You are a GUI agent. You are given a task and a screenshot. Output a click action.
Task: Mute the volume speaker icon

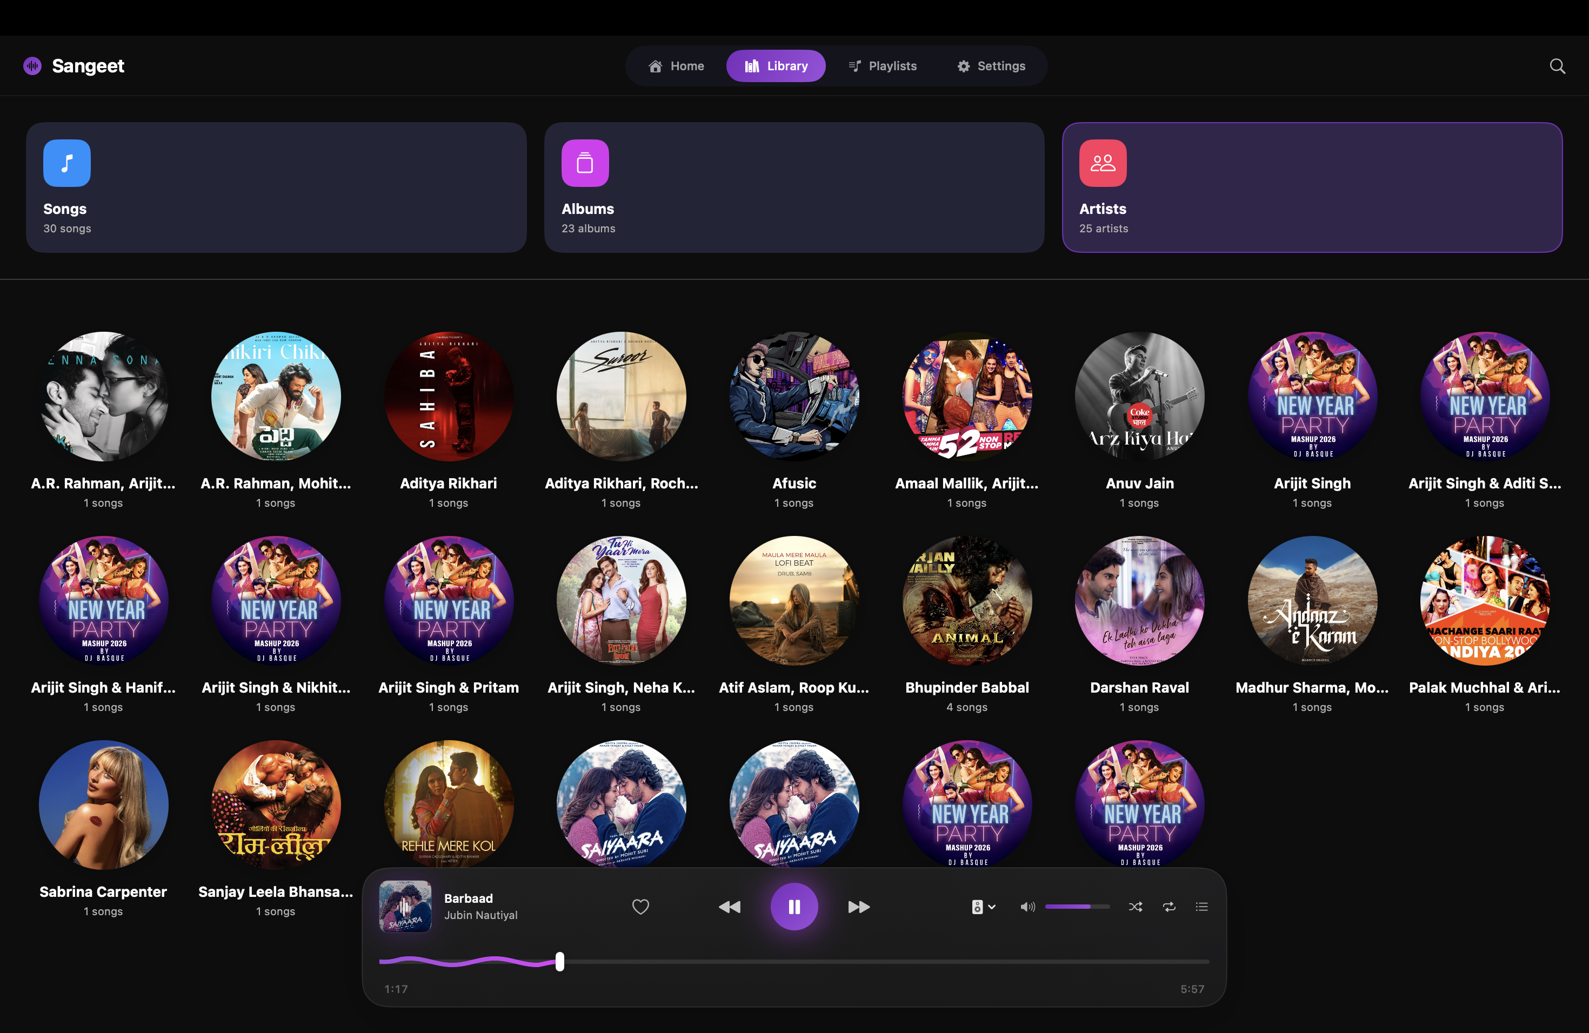pyautogui.click(x=1027, y=906)
